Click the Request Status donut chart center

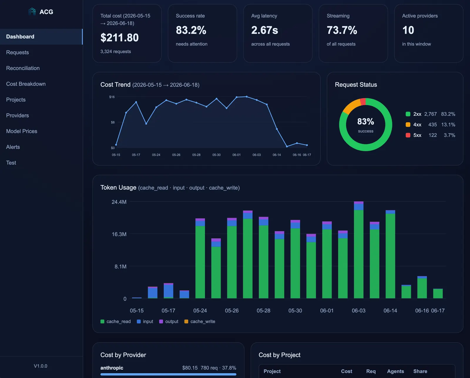click(366, 125)
